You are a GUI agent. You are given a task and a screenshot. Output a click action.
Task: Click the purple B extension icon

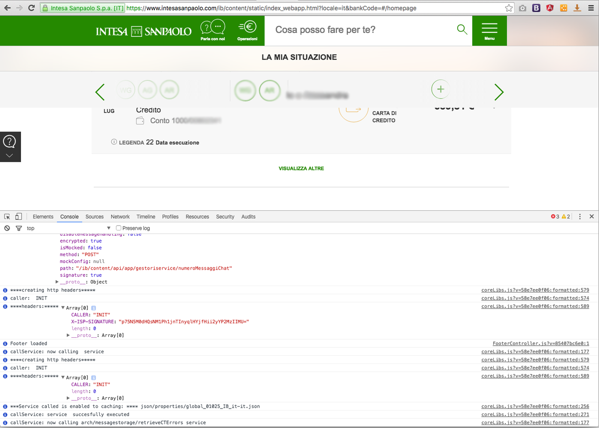click(x=536, y=8)
